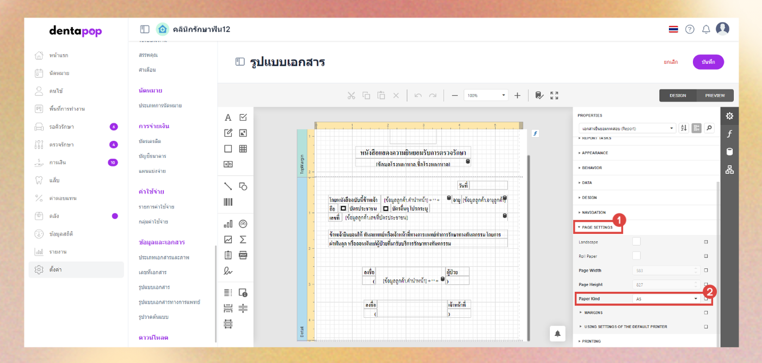Click the red ยกเลิก cancel link

coord(671,62)
